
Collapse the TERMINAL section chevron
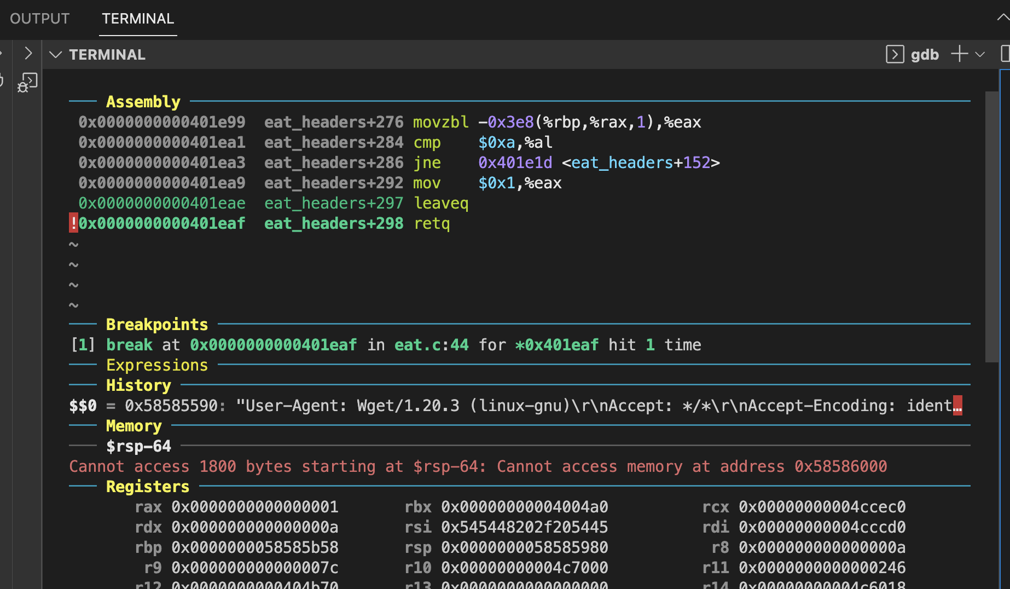click(55, 55)
